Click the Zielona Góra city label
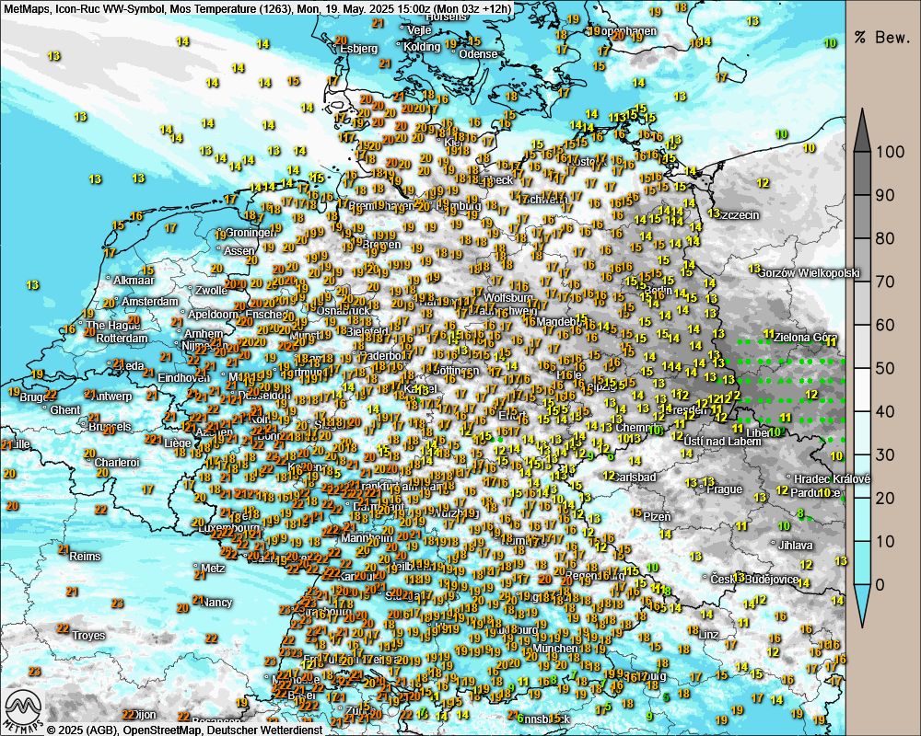 pyautogui.click(x=801, y=333)
